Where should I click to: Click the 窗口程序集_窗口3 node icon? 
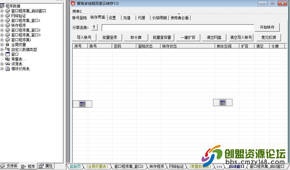pos(8,35)
